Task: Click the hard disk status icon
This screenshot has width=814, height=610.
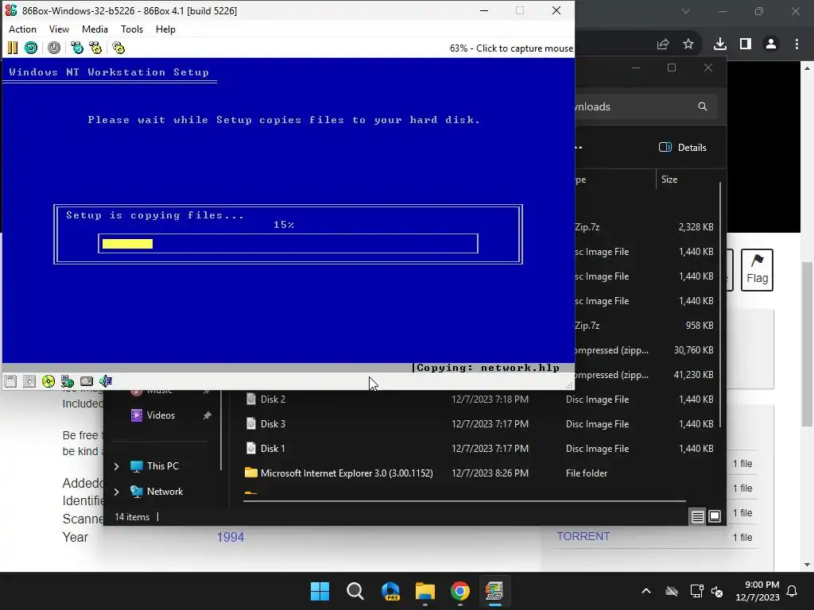Action: (x=87, y=382)
